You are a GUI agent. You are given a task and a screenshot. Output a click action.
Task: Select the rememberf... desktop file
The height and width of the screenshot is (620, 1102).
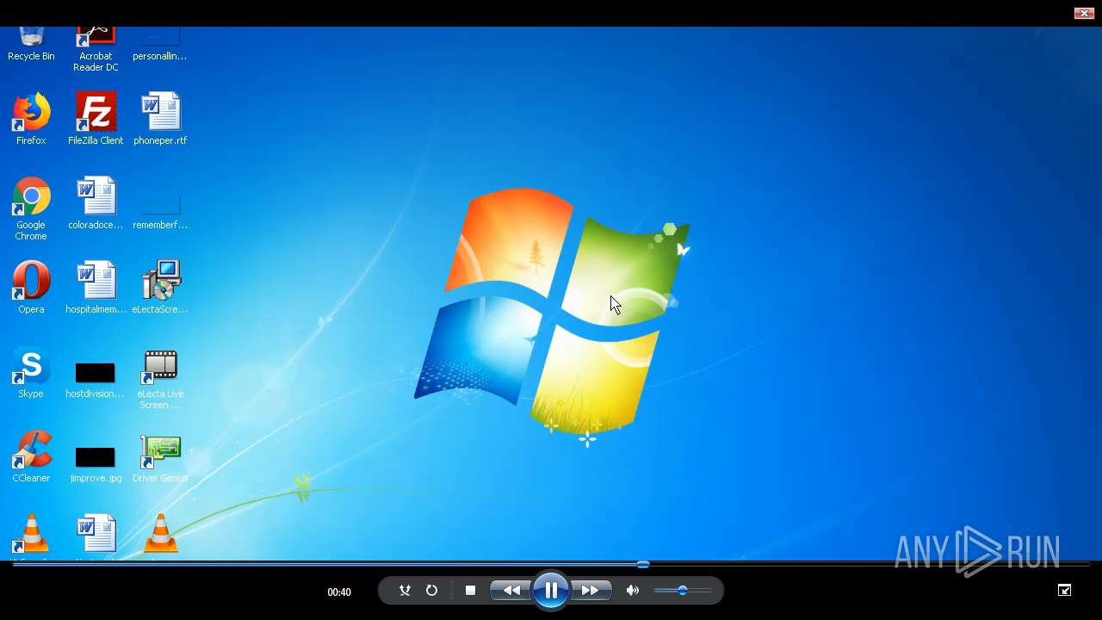point(160,212)
